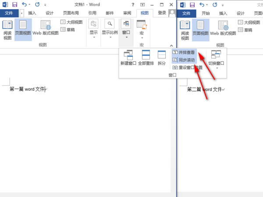Open Read Mode (阅读视图) in left window
Screen dimensions: 263x197
7,30
